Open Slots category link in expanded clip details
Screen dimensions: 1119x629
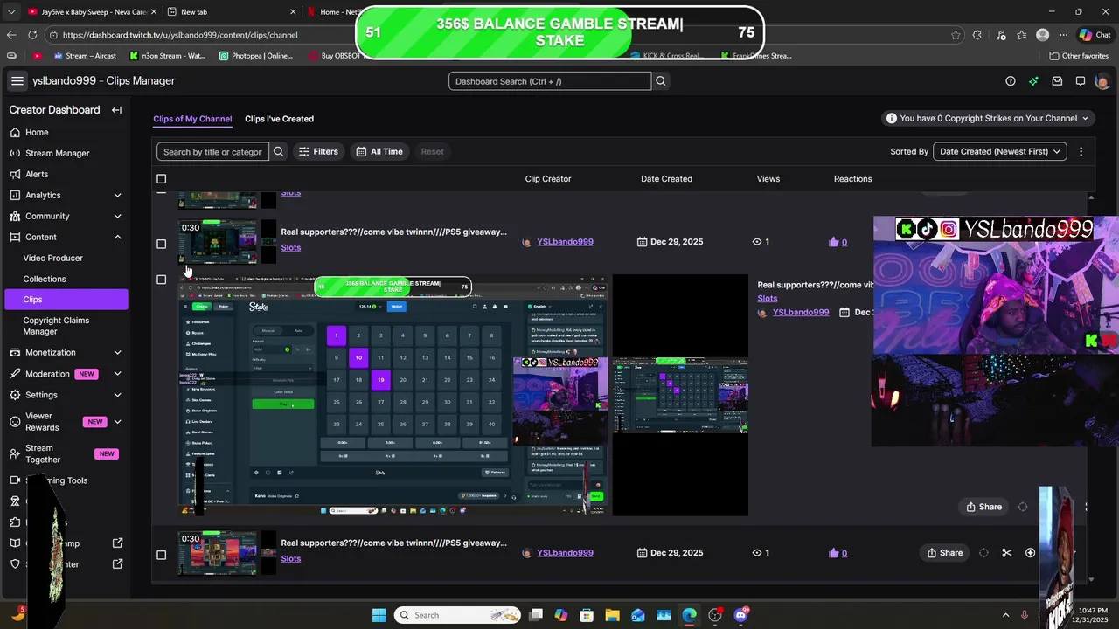click(x=767, y=299)
